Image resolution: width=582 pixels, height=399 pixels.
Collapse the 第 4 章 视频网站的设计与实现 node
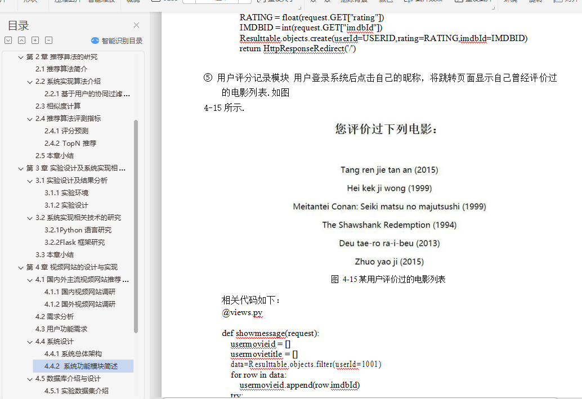click(x=21, y=268)
